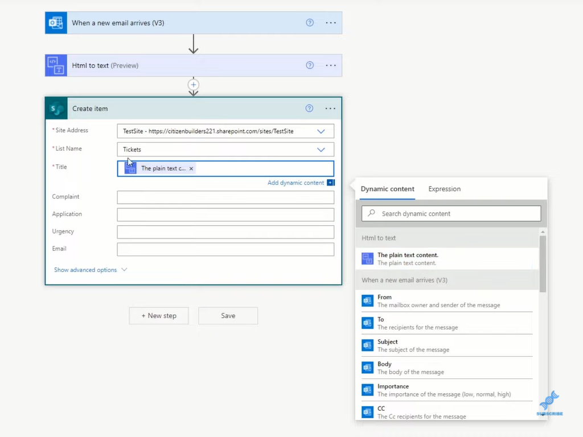583x437 pixels.
Task: Click the Outlook icon on the email trigger
Action: pyautogui.click(x=56, y=23)
